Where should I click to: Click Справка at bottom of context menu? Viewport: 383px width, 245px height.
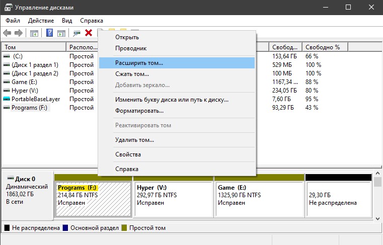[177, 169]
